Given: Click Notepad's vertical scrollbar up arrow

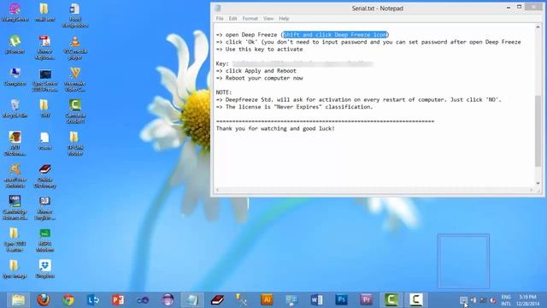Looking at the screenshot, I should 538,27.
